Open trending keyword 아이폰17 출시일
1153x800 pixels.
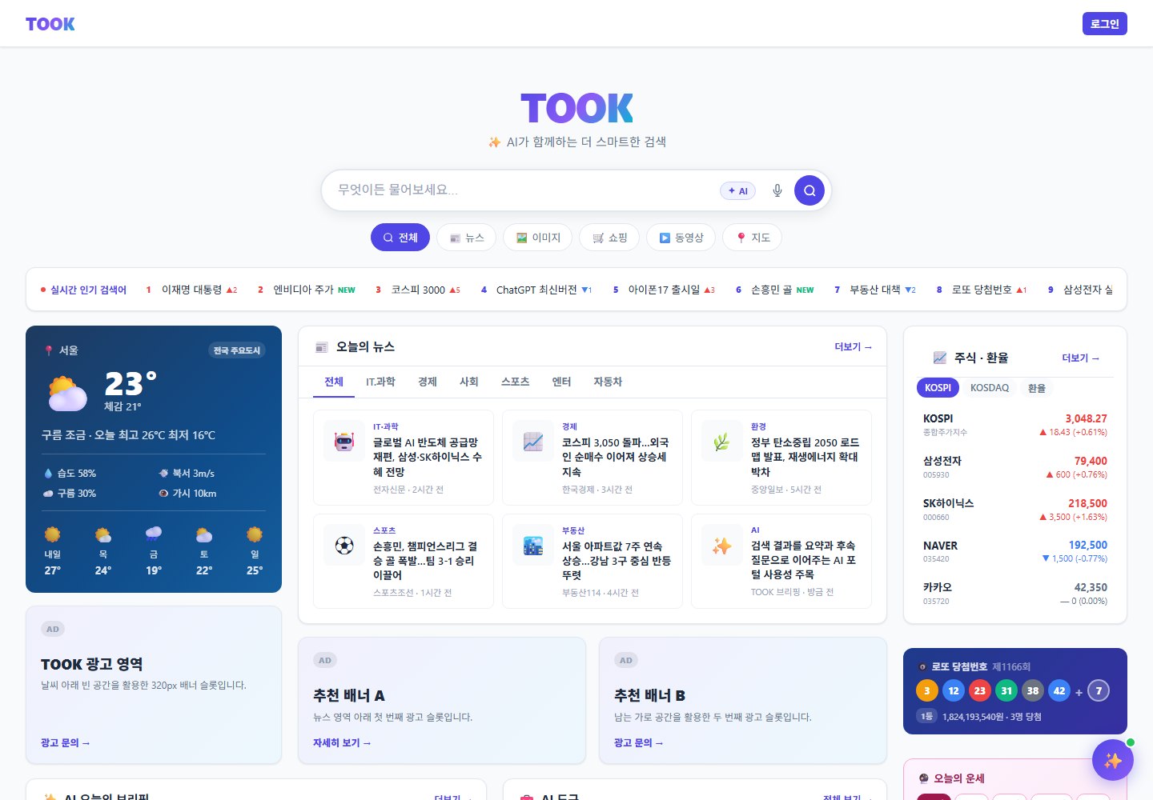663,290
